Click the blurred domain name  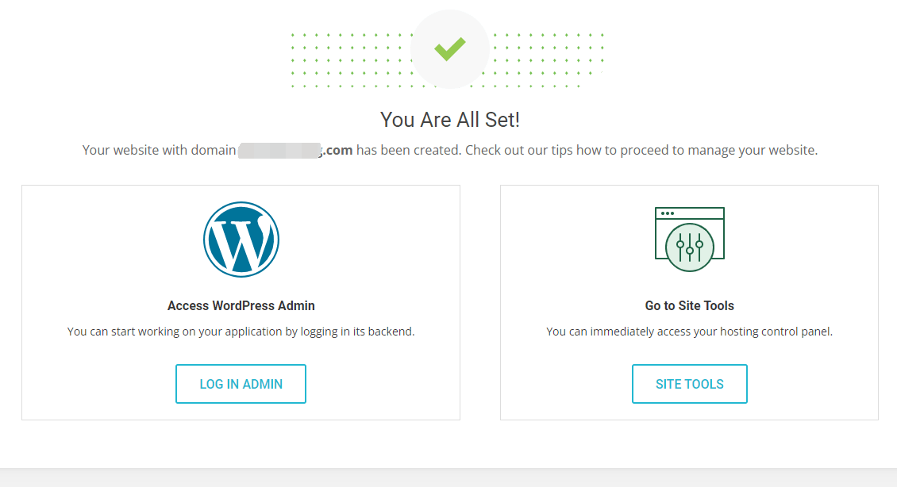click(278, 150)
